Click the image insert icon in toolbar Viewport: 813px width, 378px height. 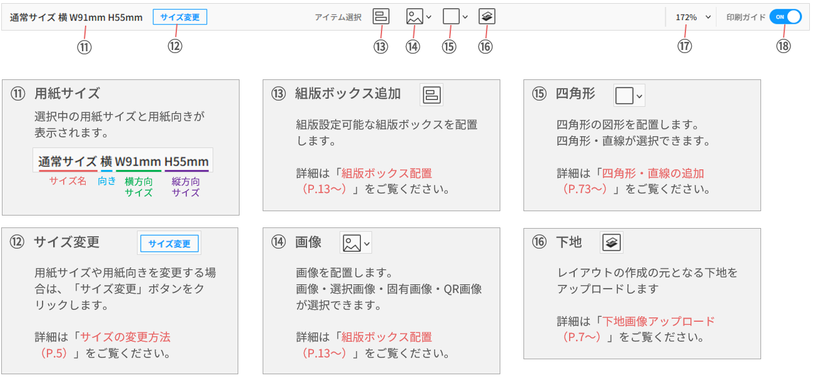414,17
